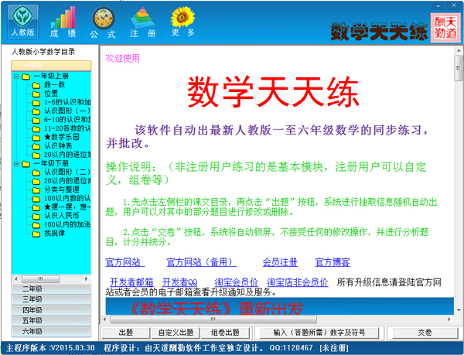Click folder icon of 一年级上册
Viewport: 464px width, 355px height.
[26, 77]
